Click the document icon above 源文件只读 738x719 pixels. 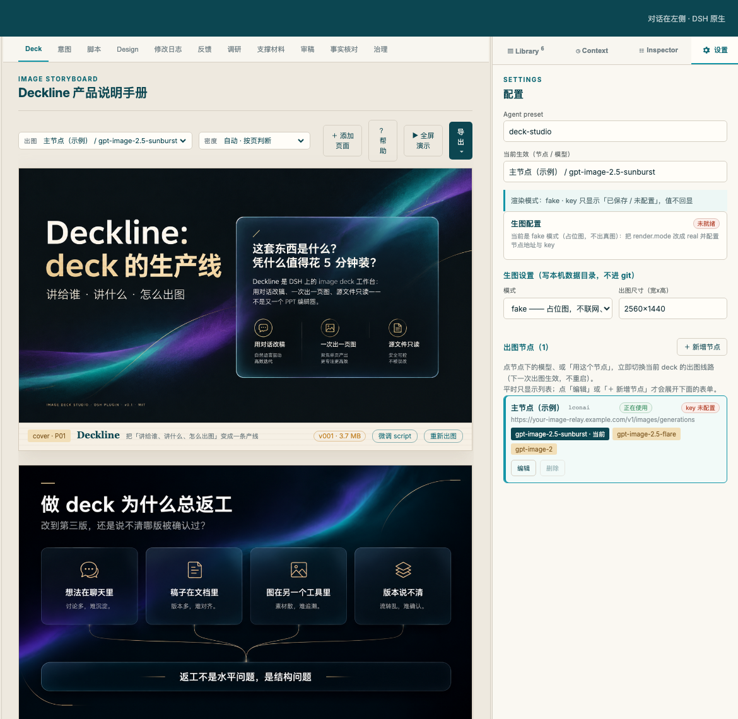(398, 328)
